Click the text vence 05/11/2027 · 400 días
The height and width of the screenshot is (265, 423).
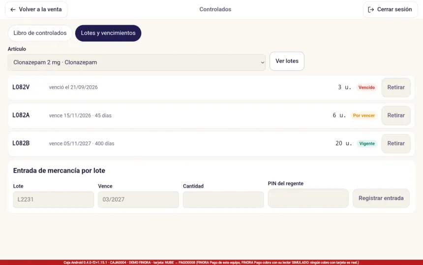82,143
